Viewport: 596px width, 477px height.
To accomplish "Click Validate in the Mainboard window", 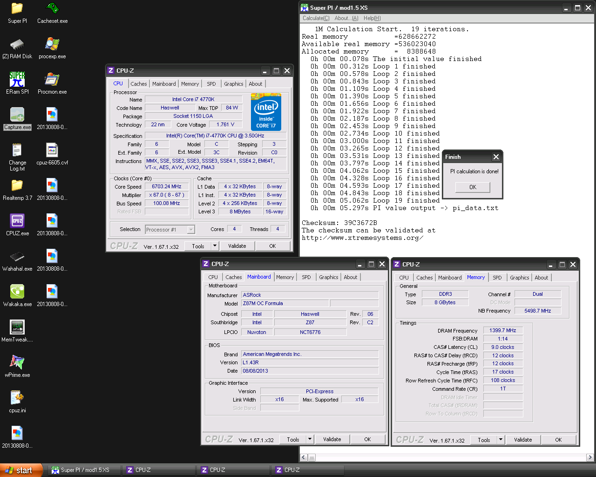I will 332,439.
